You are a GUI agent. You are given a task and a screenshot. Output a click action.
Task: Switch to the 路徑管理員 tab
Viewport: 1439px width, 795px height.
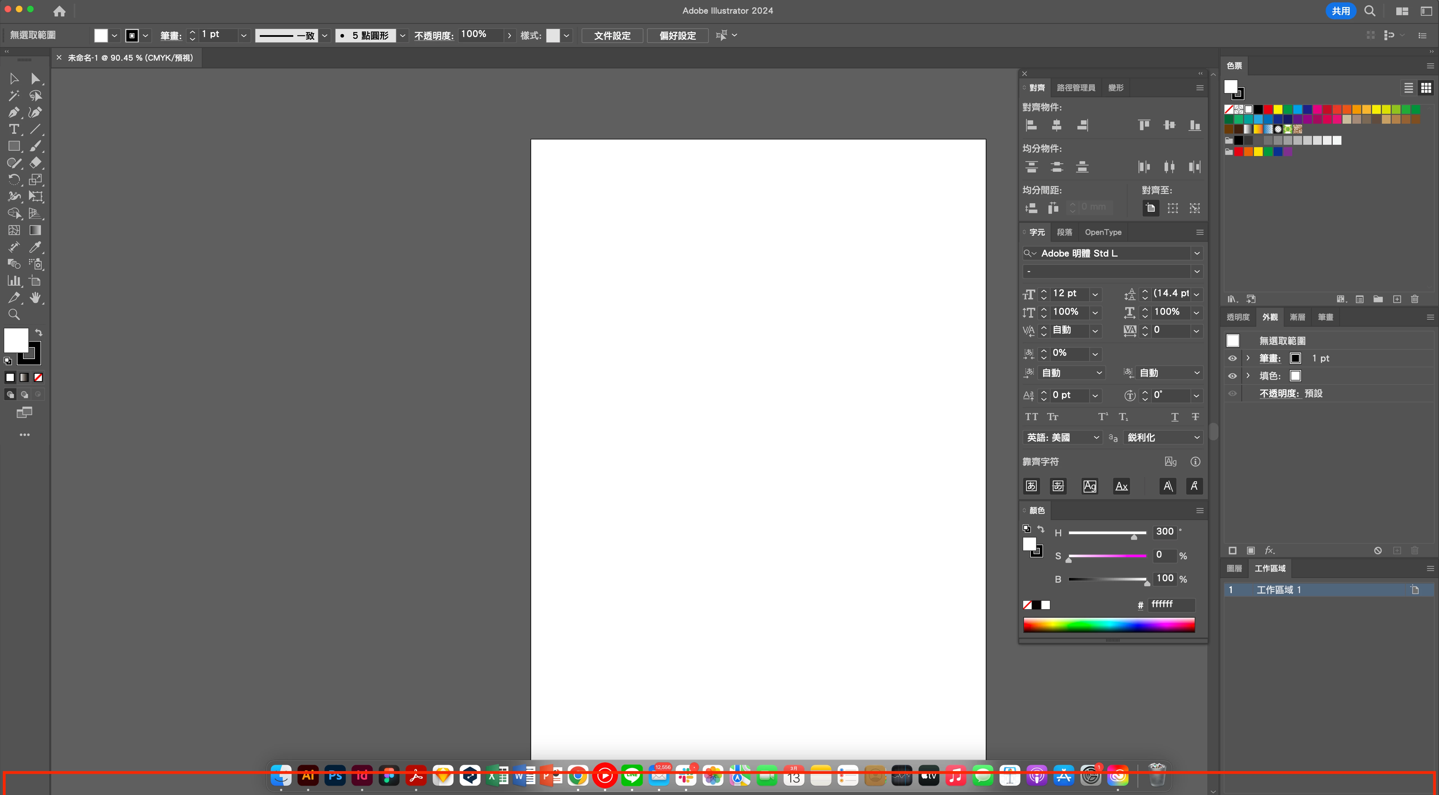1075,88
